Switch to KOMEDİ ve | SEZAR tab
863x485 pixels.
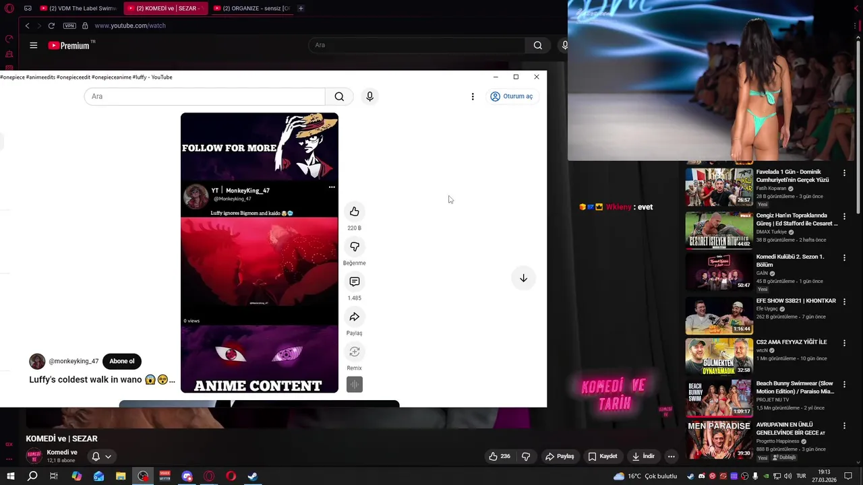[x=166, y=8]
